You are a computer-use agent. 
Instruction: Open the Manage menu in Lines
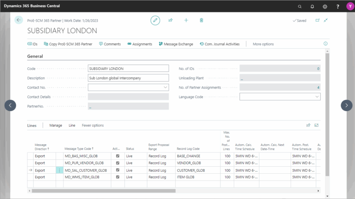(55, 125)
